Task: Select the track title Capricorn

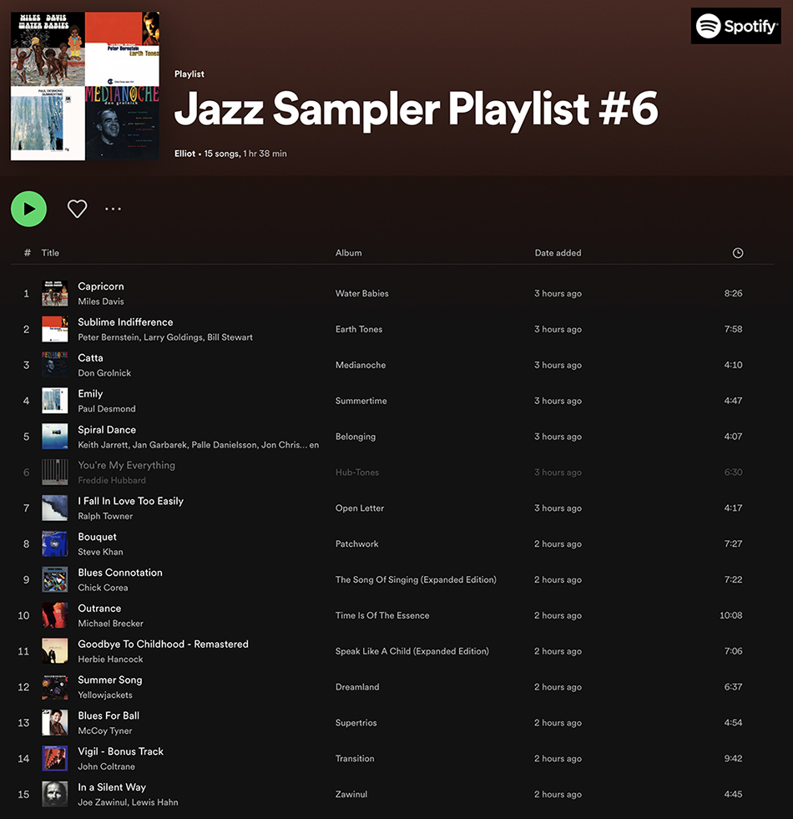Action: (x=101, y=286)
